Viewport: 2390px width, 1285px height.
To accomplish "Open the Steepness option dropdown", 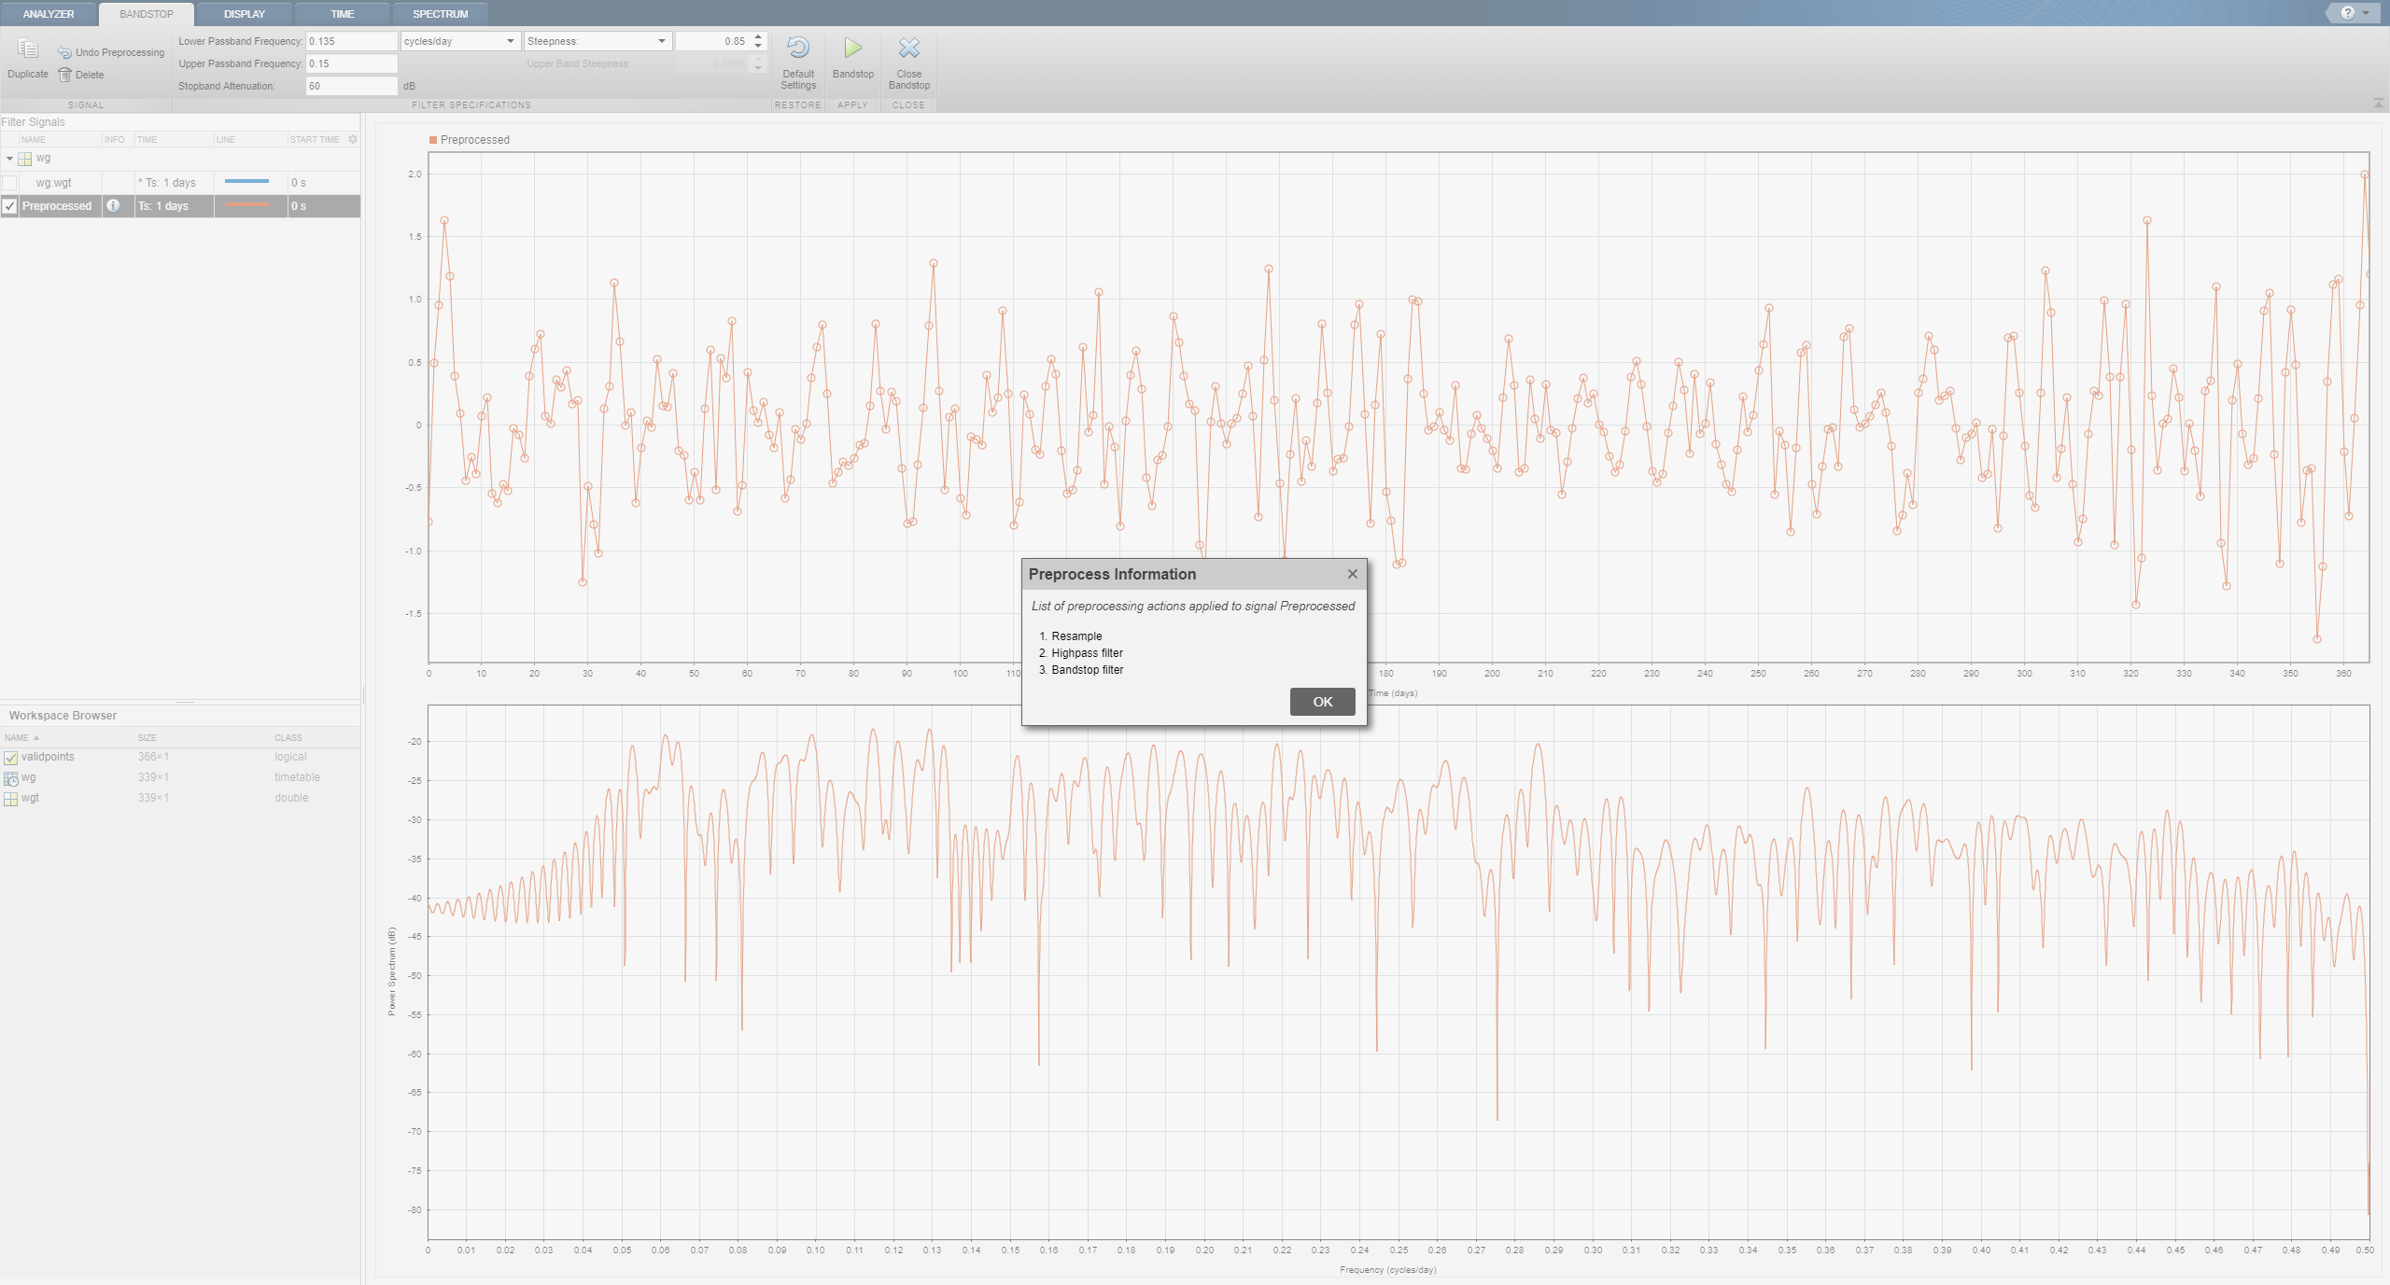I will click(597, 41).
